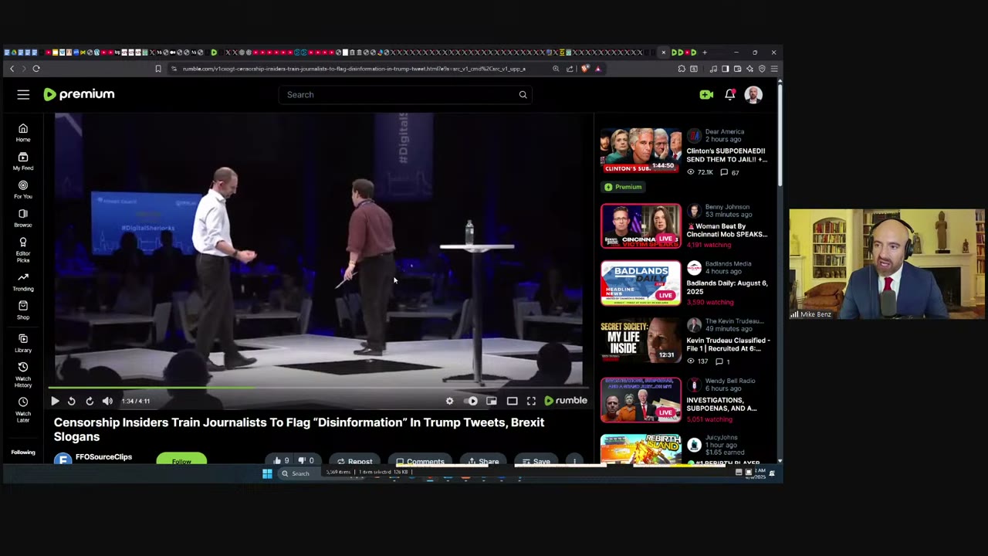Screen dimensions: 988x556
Task: Open Editor Picks in the sidebar
Action: [23, 249]
